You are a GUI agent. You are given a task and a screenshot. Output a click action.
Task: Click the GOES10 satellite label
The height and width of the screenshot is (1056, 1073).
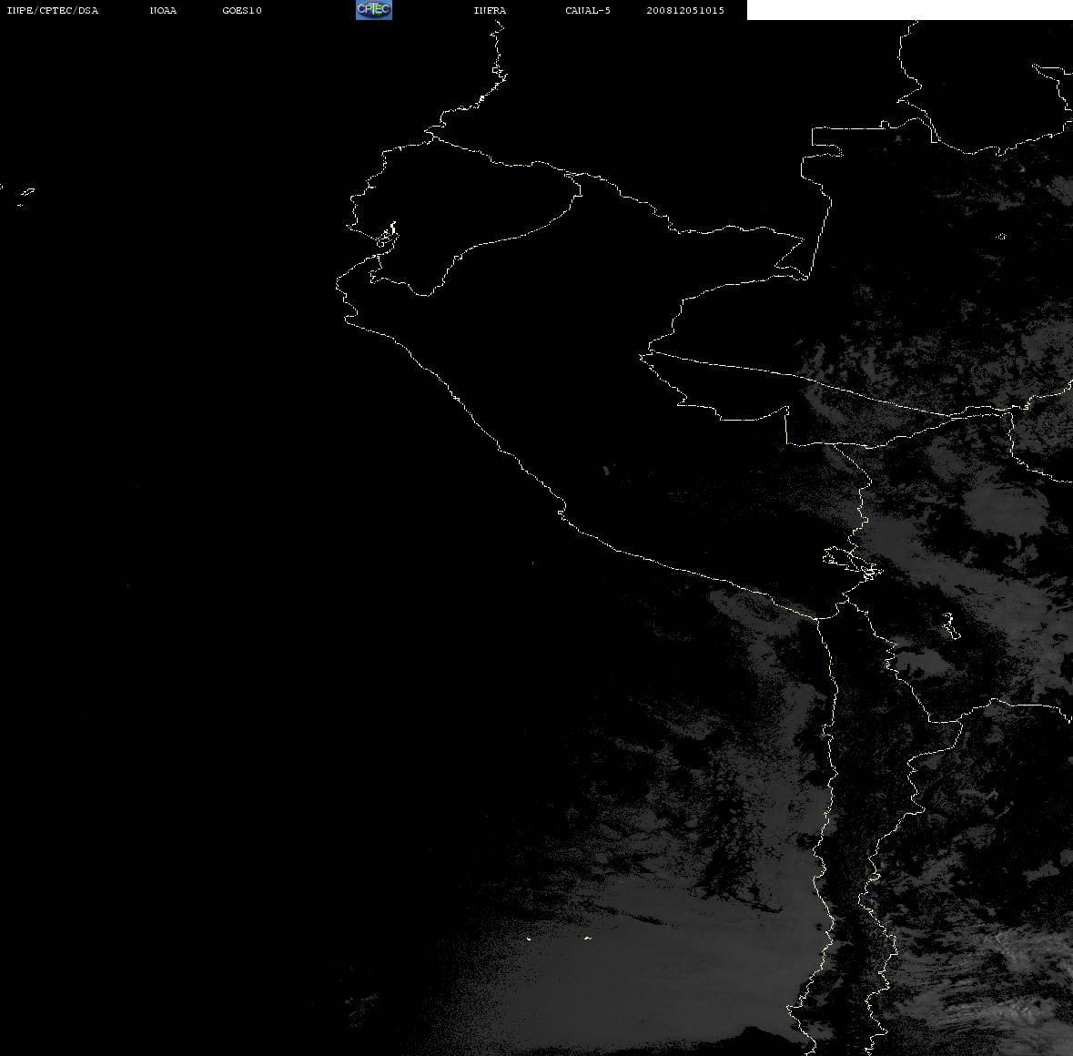point(242,10)
